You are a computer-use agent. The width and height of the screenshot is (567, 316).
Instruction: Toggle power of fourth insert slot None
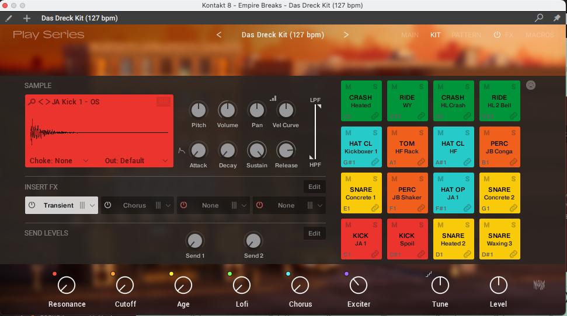tap(260, 205)
